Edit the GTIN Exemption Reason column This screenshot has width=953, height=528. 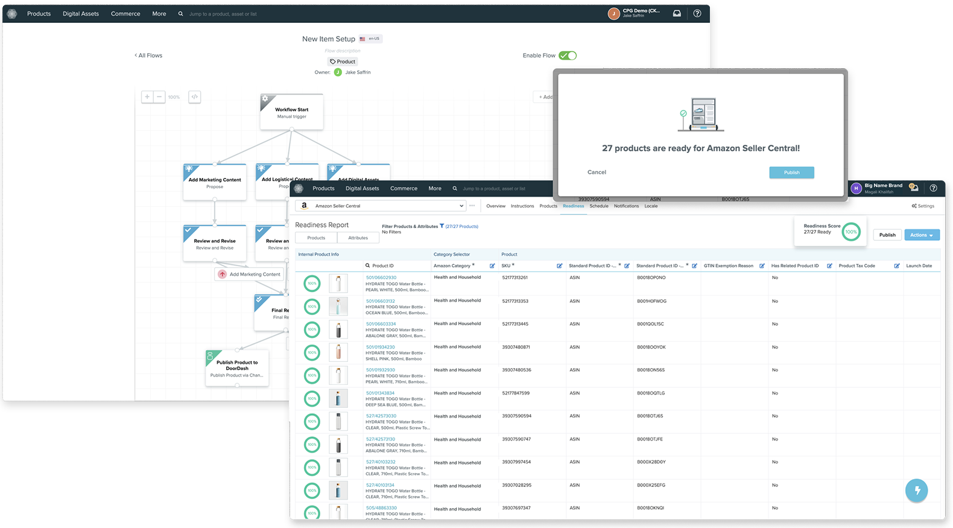point(762,266)
